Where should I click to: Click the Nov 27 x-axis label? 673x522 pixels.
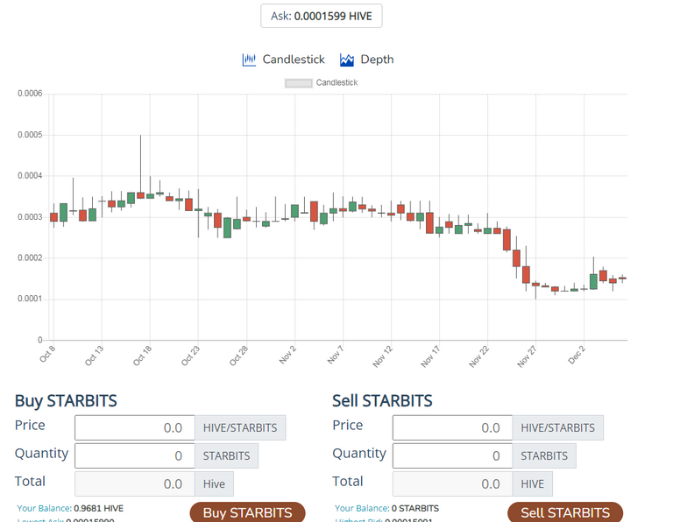[x=527, y=356]
